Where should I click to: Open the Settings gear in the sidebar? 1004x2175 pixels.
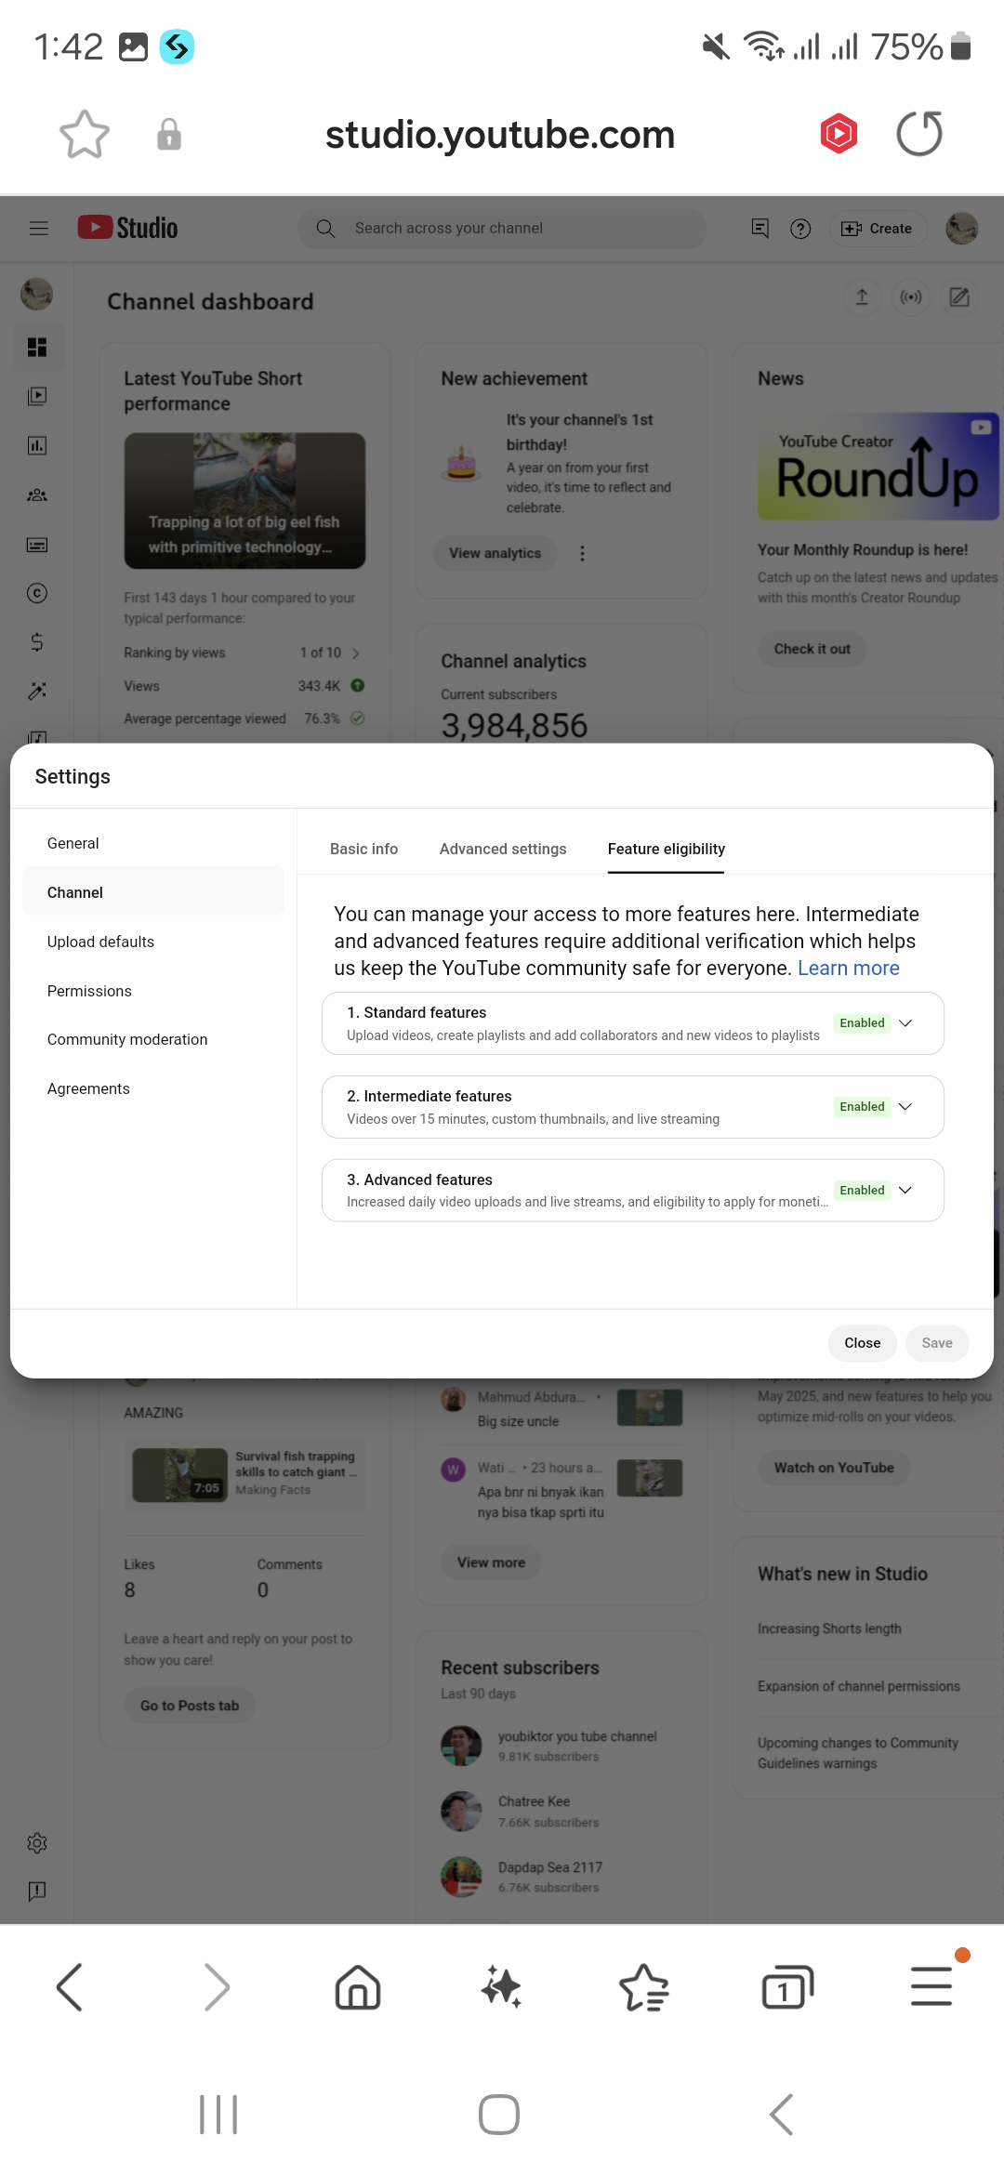tap(37, 1843)
